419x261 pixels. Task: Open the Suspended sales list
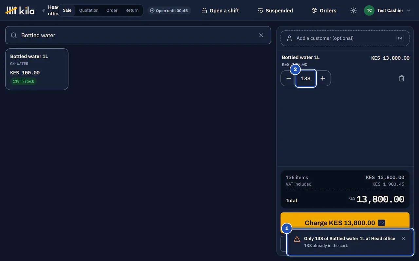(275, 10)
